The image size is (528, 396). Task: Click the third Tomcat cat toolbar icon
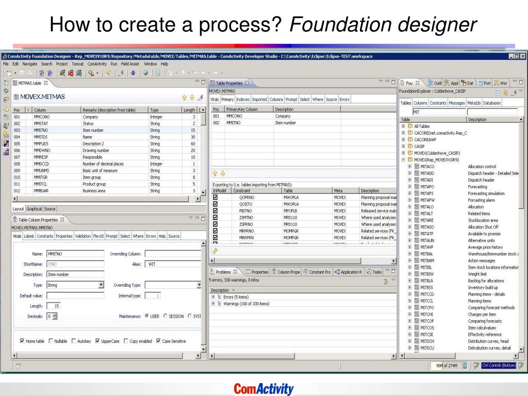79,73
